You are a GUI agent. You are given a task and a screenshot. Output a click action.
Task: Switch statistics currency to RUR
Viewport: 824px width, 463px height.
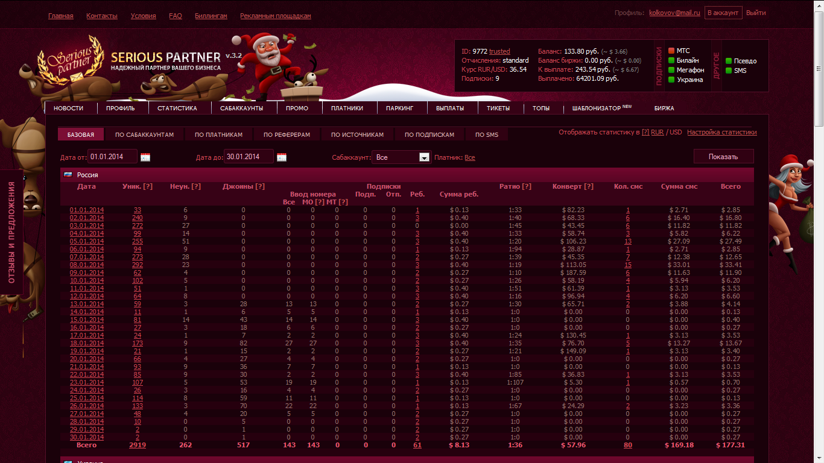pyautogui.click(x=657, y=132)
